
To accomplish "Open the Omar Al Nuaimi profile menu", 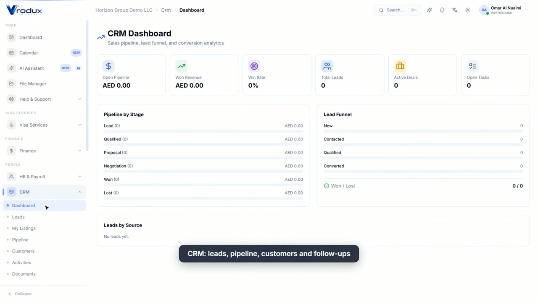I will coord(504,10).
